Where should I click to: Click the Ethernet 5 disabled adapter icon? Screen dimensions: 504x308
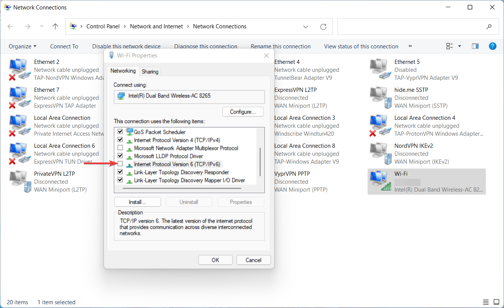pos(379,70)
